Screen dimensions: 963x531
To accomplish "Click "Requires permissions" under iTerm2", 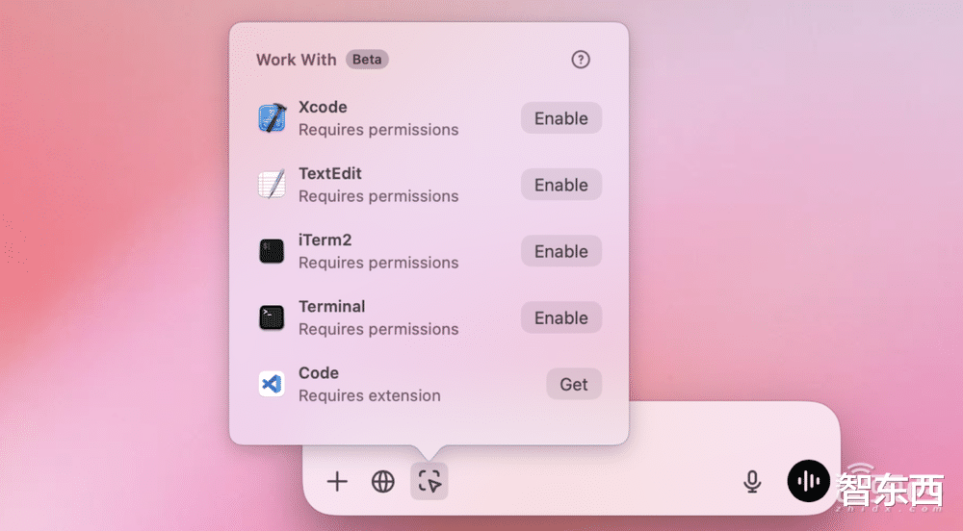I will pos(378,263).
